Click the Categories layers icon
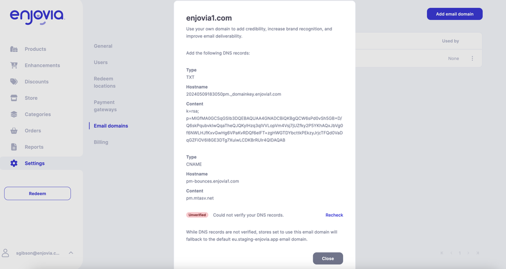This screenshot has height=269, width=506. click(14, 114)
